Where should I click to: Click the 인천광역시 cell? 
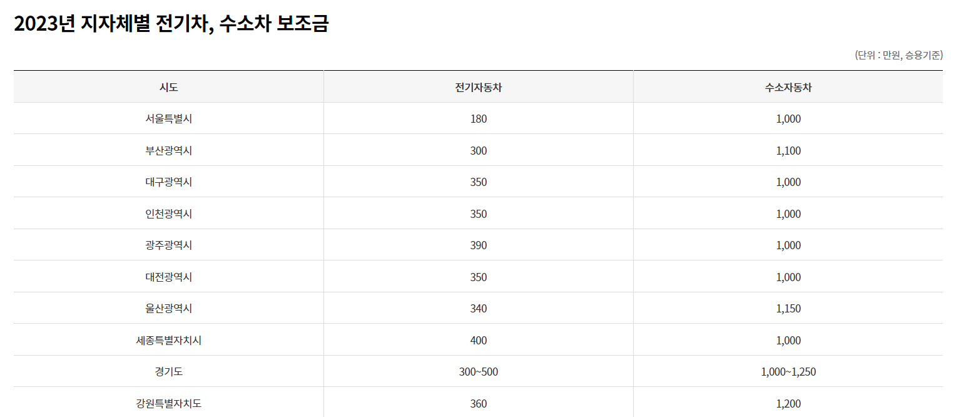click(169, 214)
